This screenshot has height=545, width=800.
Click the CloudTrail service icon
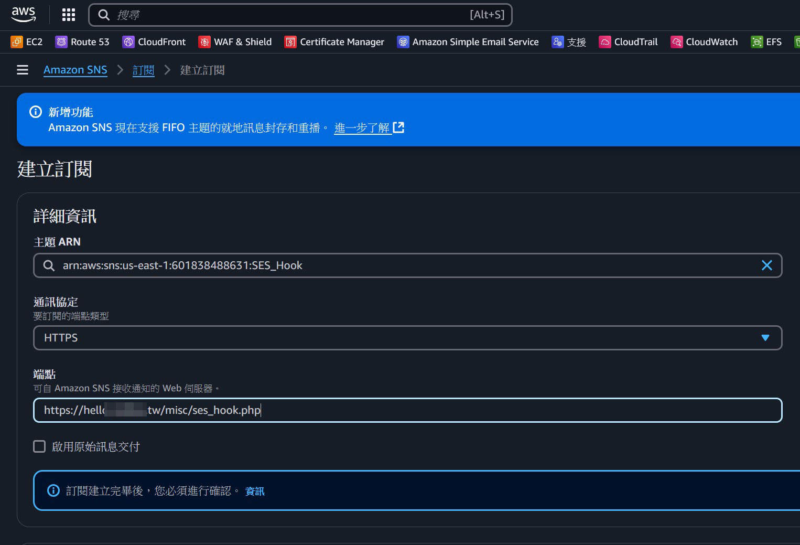pyautogui.click(x=605, y=42)
